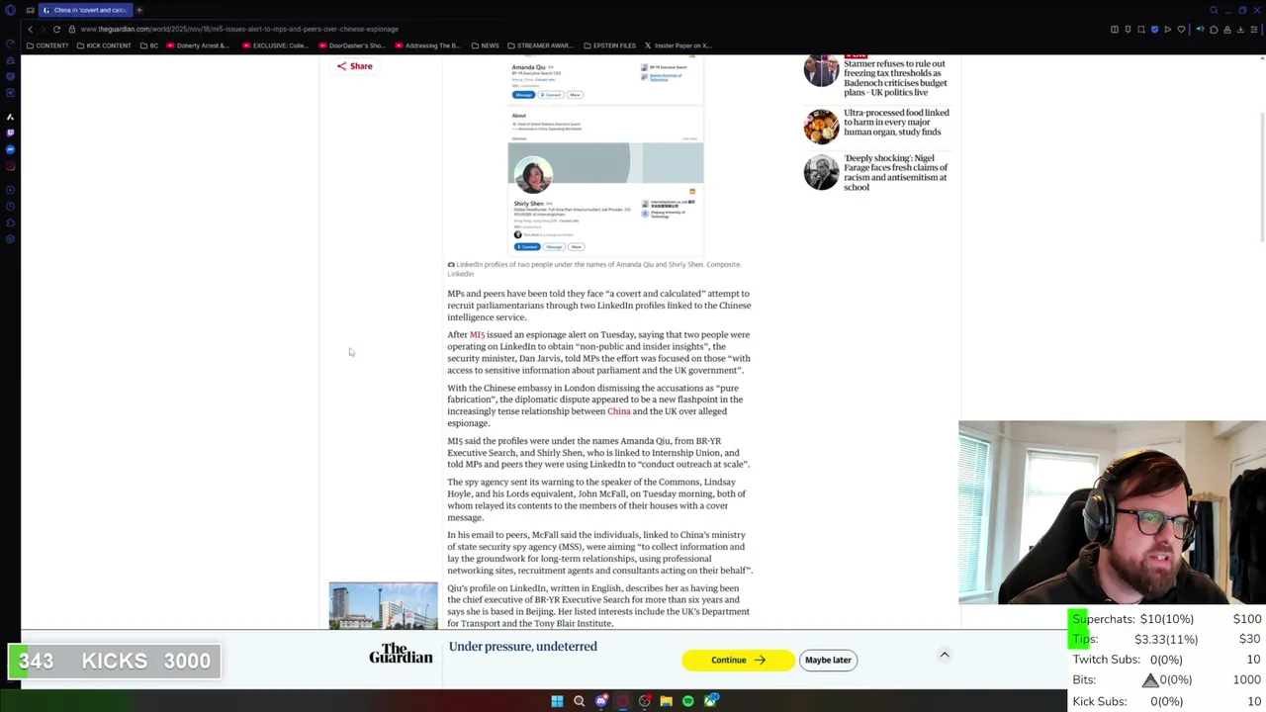Click the Share button on the article
Screen dimensions: 1266x712
click(x=354, y=66)
